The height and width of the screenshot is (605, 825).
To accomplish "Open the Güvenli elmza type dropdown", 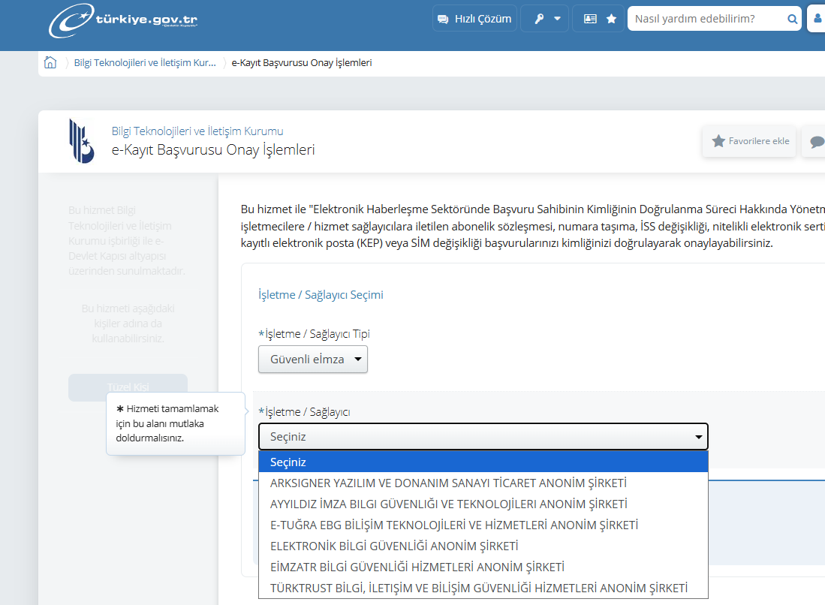I will (x=313, y=360).
